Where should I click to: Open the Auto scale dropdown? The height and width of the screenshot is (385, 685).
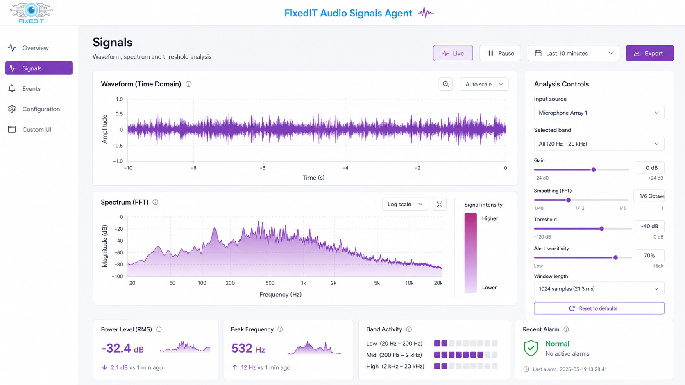click(484, 84)
